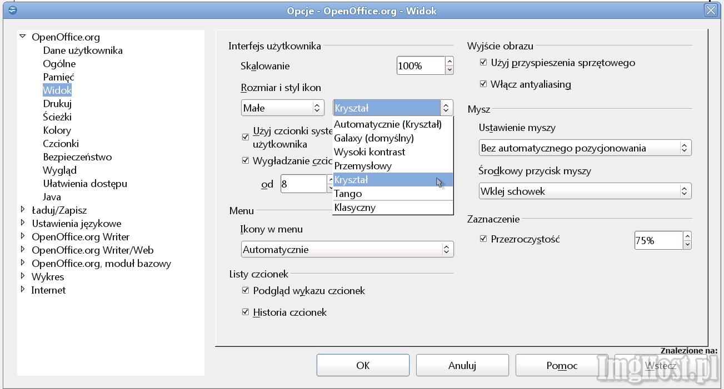Select Wygląd in the tree
The height and width of the screenshot is (389, 724).
click(59, 170)
